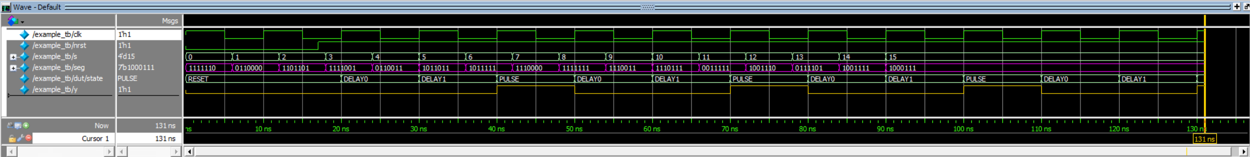Image resolution: width=1250 pixels, height=157 pixels.
Task: Click the red remove cursor icon
Action: coord(28,138)
